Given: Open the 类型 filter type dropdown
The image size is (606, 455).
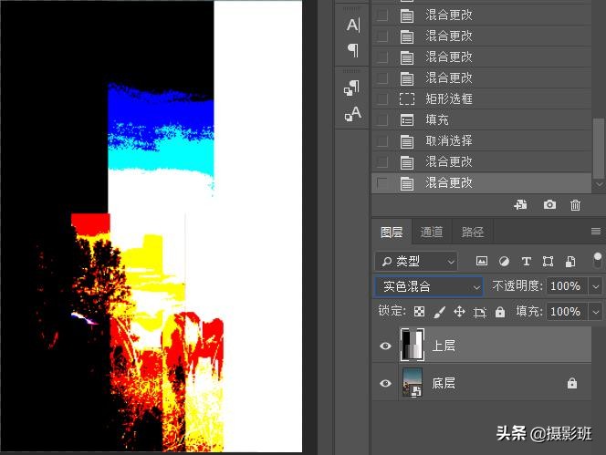Looking at the screenshot, I should 416,262.
